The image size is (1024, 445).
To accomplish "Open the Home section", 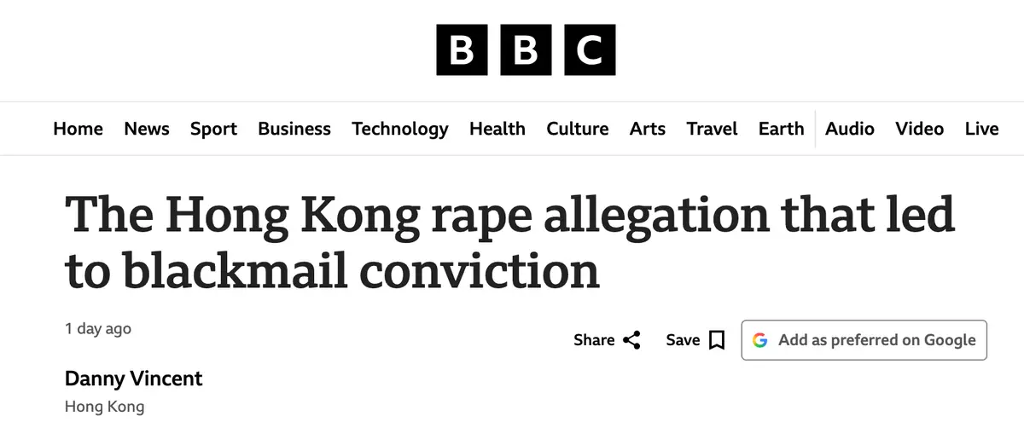I will click(78, 129).
